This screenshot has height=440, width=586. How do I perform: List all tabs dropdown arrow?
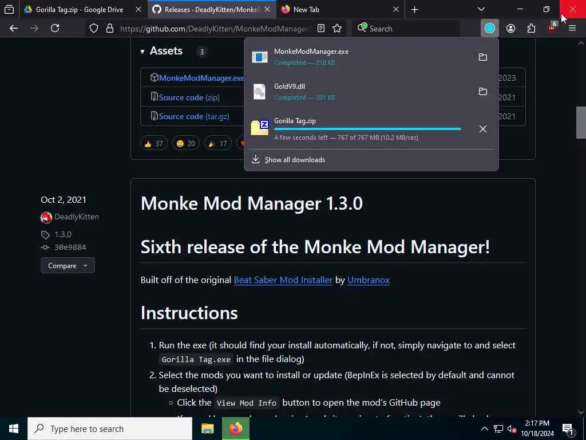pos(481,9)
